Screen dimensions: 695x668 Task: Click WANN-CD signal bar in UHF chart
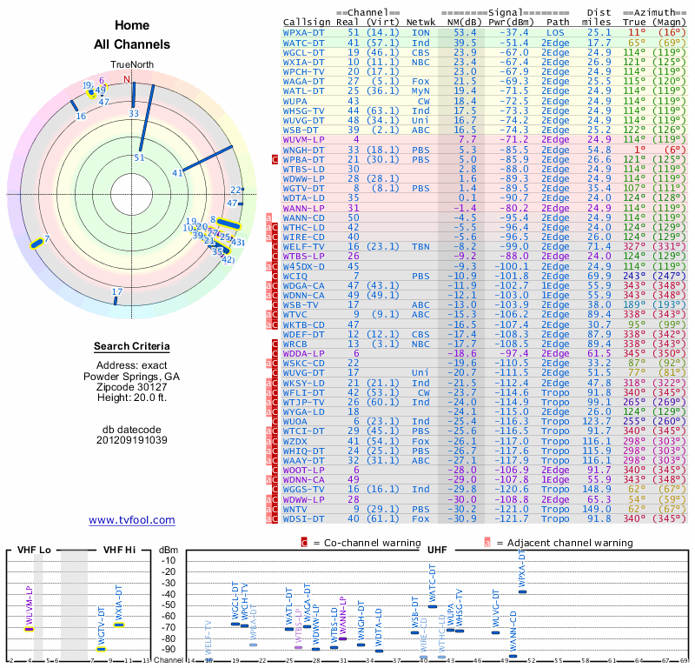point(513,656)
